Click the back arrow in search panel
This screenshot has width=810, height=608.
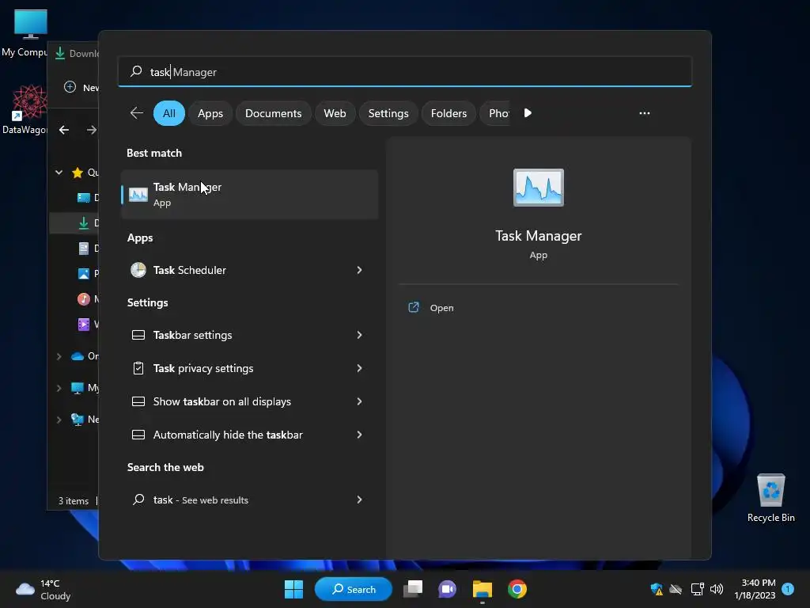(136, 113)
